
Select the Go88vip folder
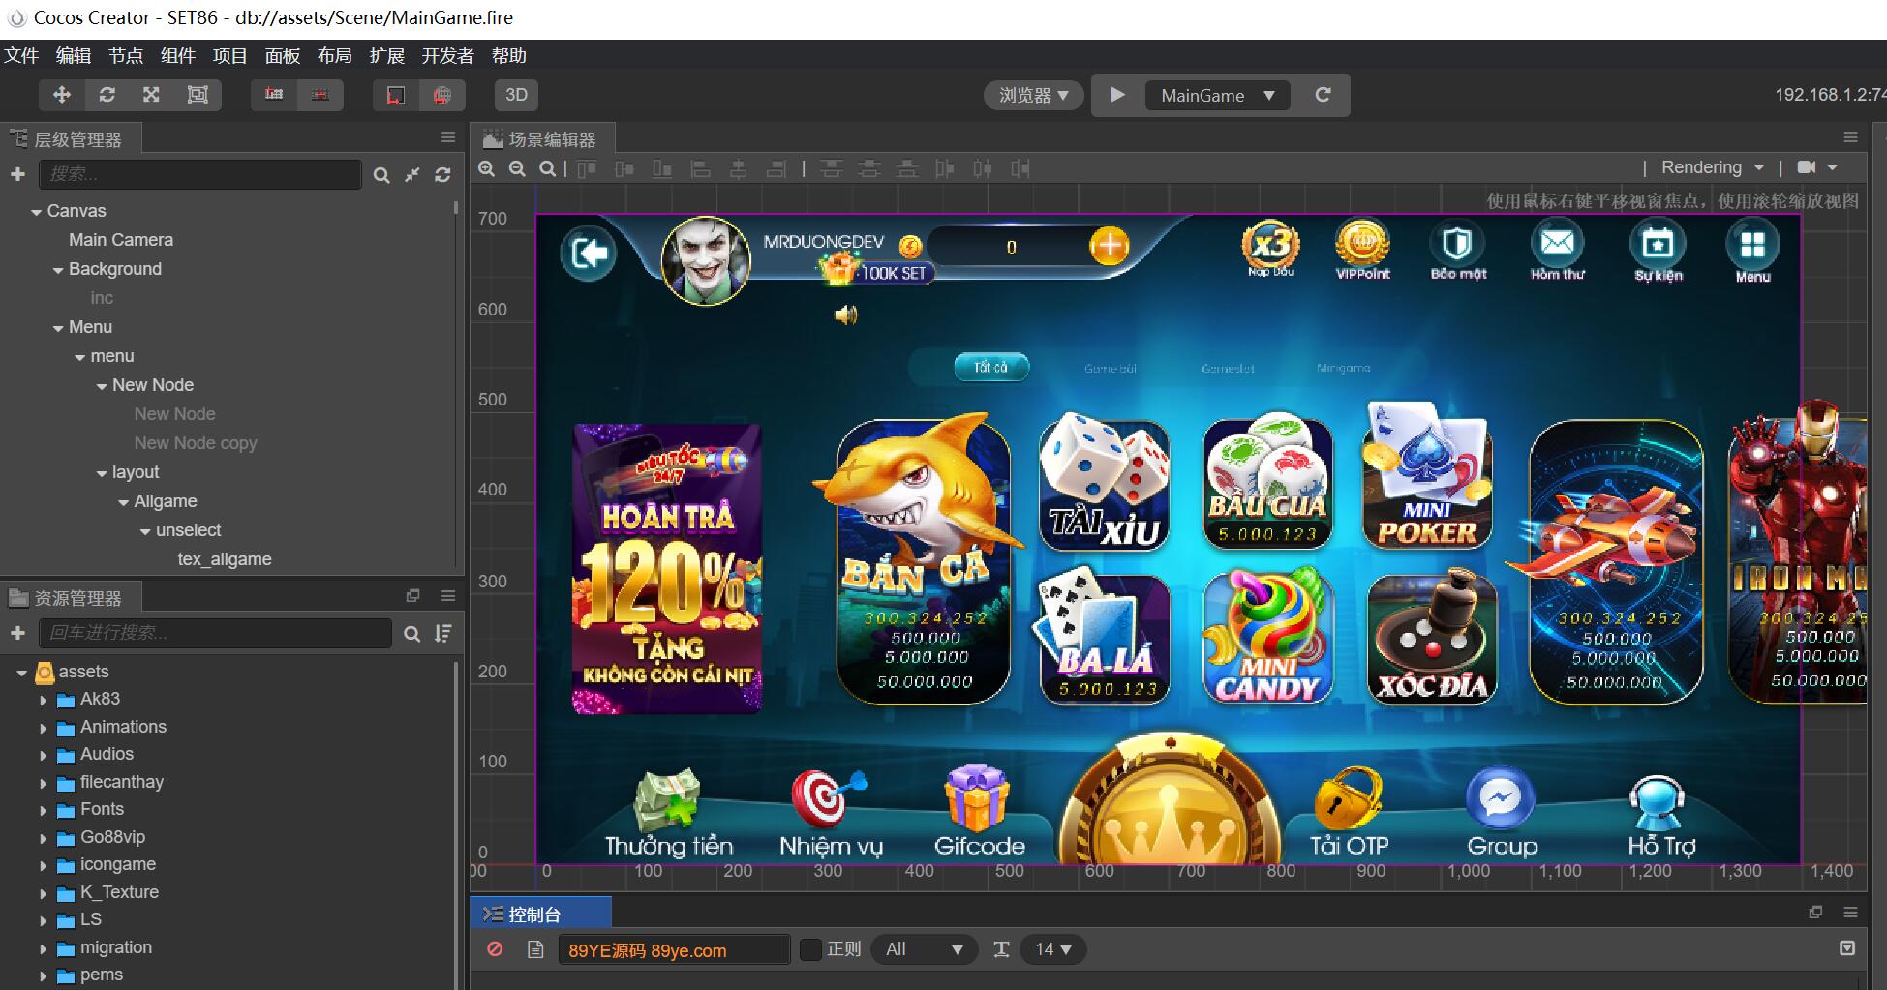[x=112, y=837]
